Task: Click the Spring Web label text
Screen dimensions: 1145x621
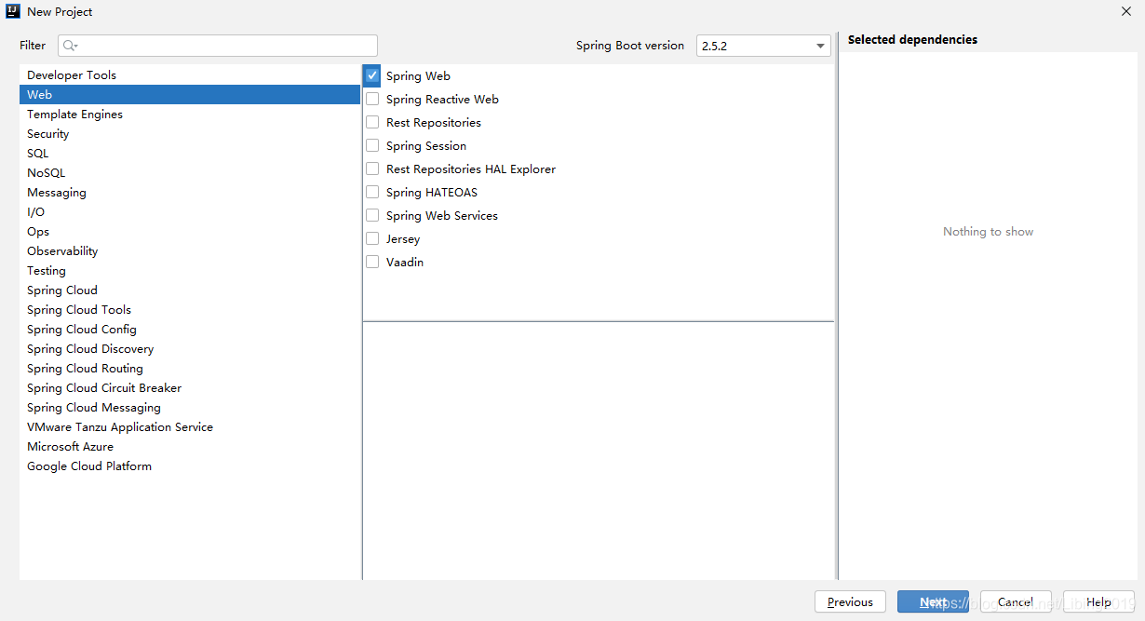Action: coord(418,75)
